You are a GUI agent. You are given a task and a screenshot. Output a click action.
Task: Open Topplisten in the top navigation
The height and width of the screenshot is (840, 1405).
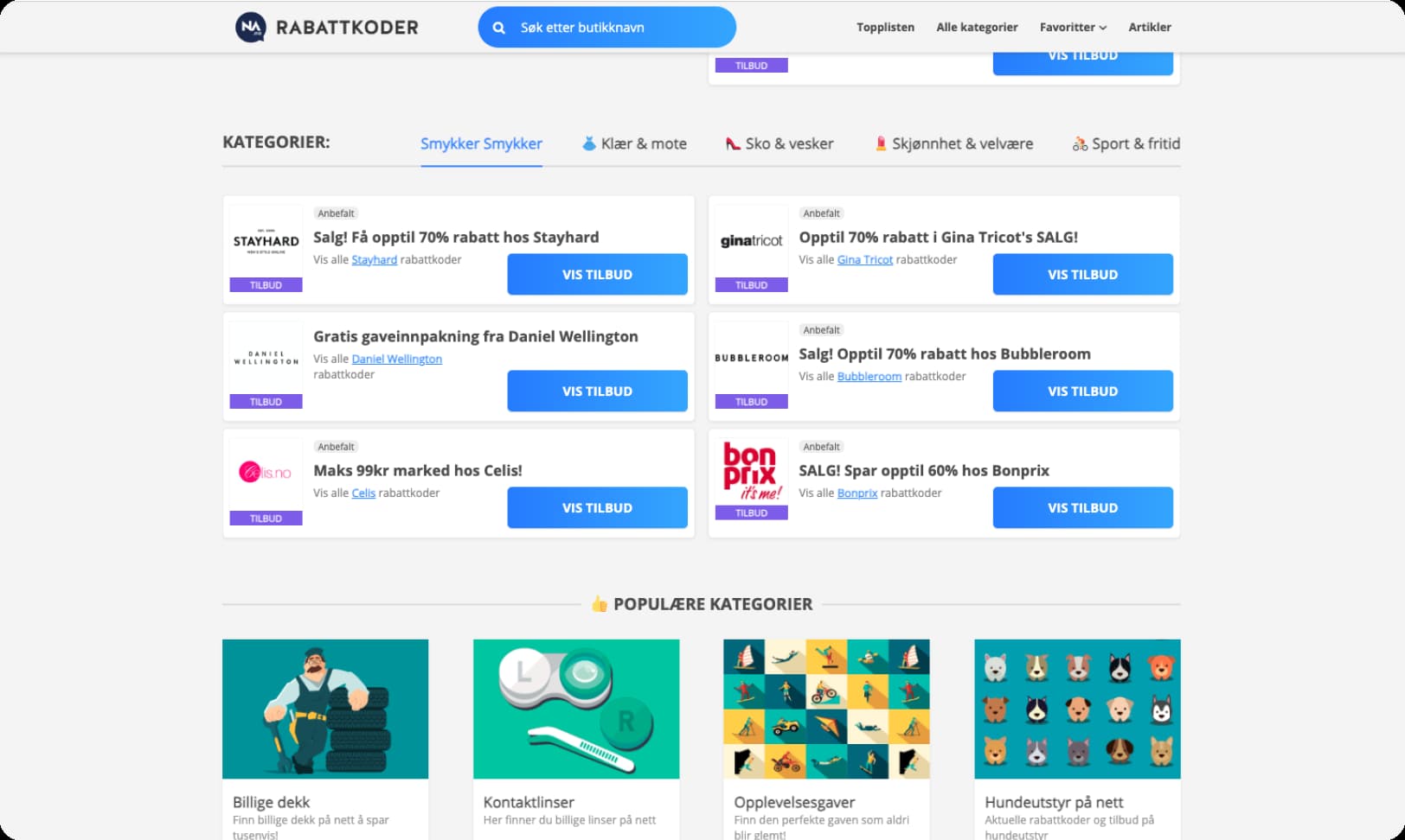point(885,27)
